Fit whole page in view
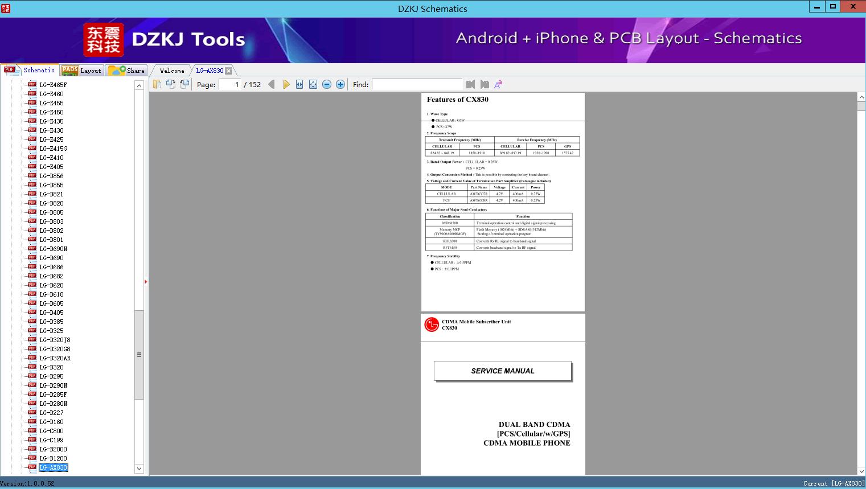866x489 pixels. coord(313,84)
